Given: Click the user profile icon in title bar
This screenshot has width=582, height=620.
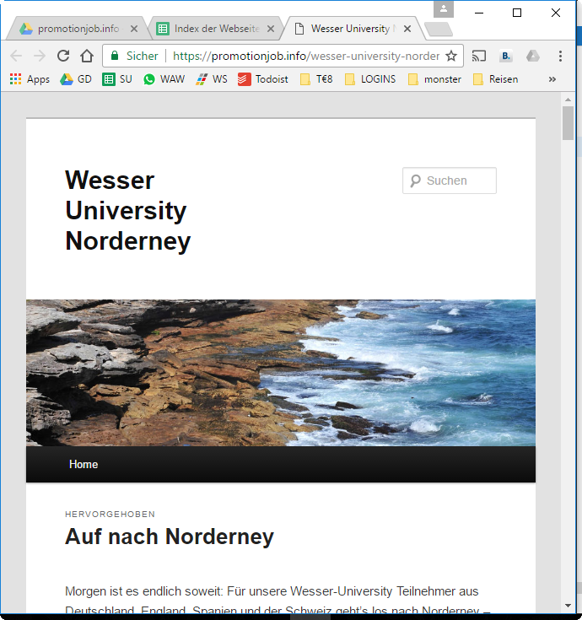Looking at the screenshot, I should click(444, 9).
